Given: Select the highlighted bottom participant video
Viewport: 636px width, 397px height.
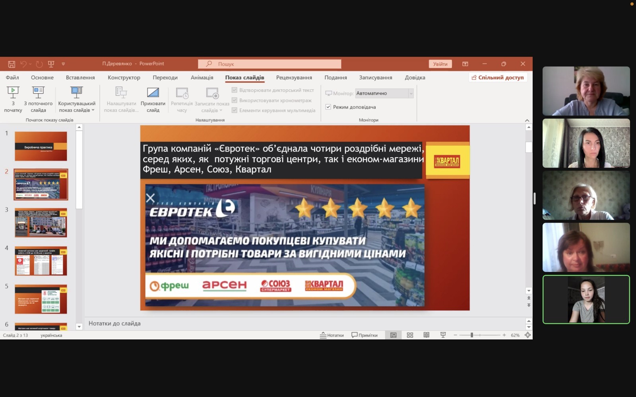Looking at the screenshot, I should pos(586,300).
